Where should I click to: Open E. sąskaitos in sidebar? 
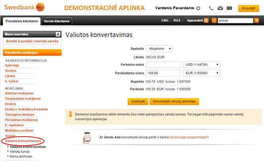[x=14, y=125]
